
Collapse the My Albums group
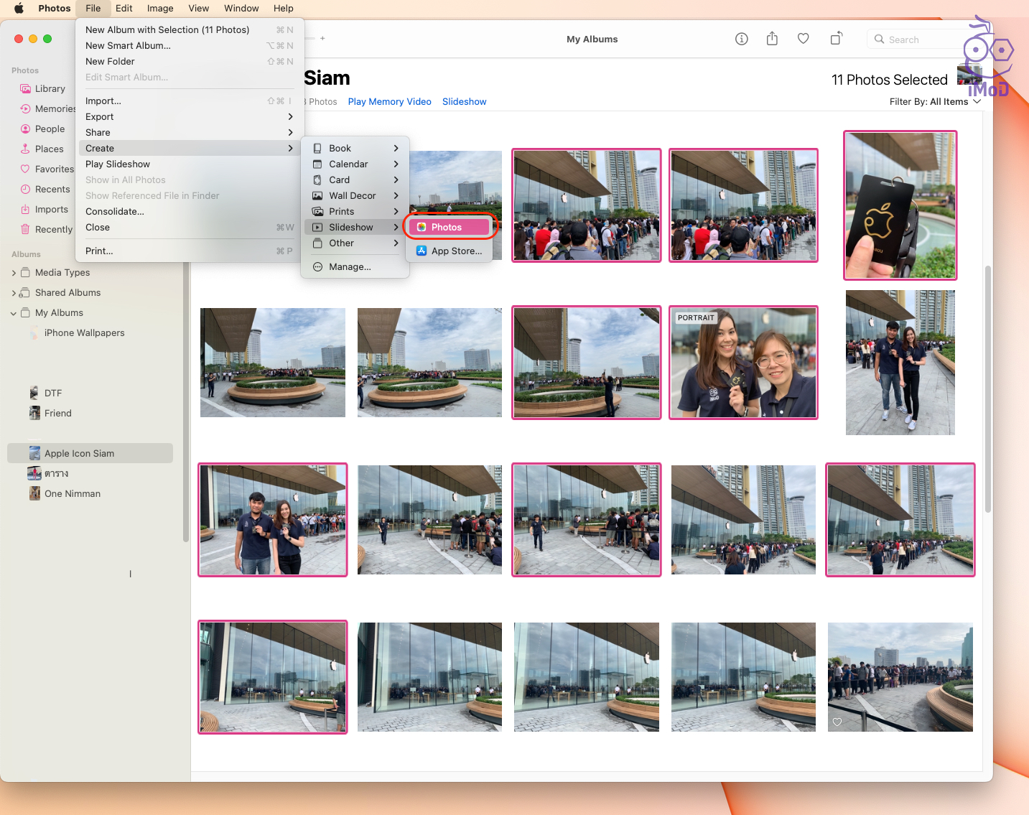tap(14, 313)
